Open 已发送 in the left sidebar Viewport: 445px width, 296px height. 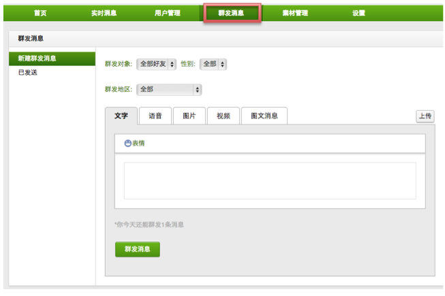coord(28,72)
